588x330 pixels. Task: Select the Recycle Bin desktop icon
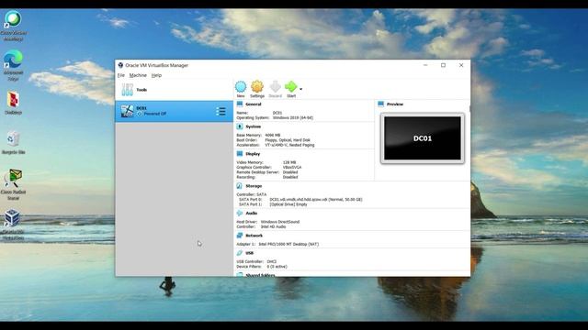click(x=14, y=143)
